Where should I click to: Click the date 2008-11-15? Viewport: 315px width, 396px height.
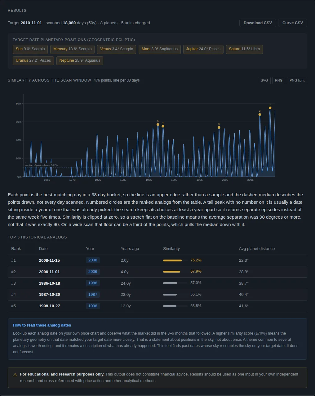click(x=49, y=260)
